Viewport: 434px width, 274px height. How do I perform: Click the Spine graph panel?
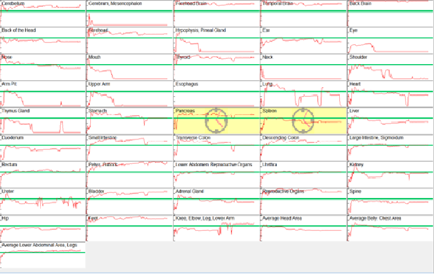[390, 201]
